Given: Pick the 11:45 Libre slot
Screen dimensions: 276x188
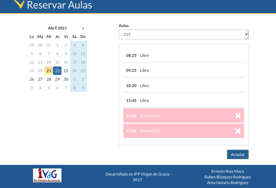Looking at the screenshot, I should [x=183, y=101].
